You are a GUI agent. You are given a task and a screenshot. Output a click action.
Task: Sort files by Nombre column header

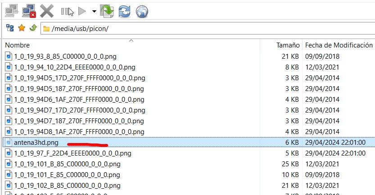tap(17, 45)
